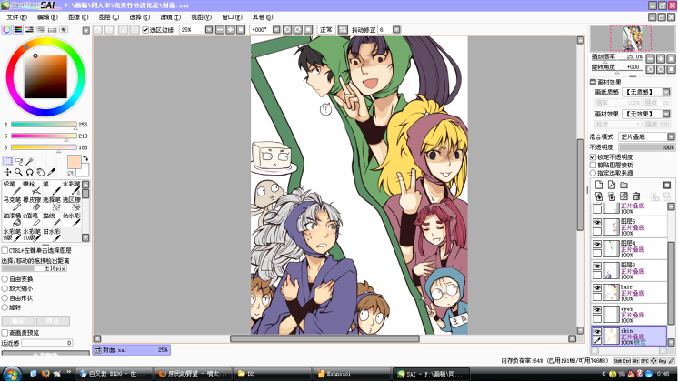Open the 文件(F) menu
The height and width of the screenshot is (382, 678).
point(16,17)
